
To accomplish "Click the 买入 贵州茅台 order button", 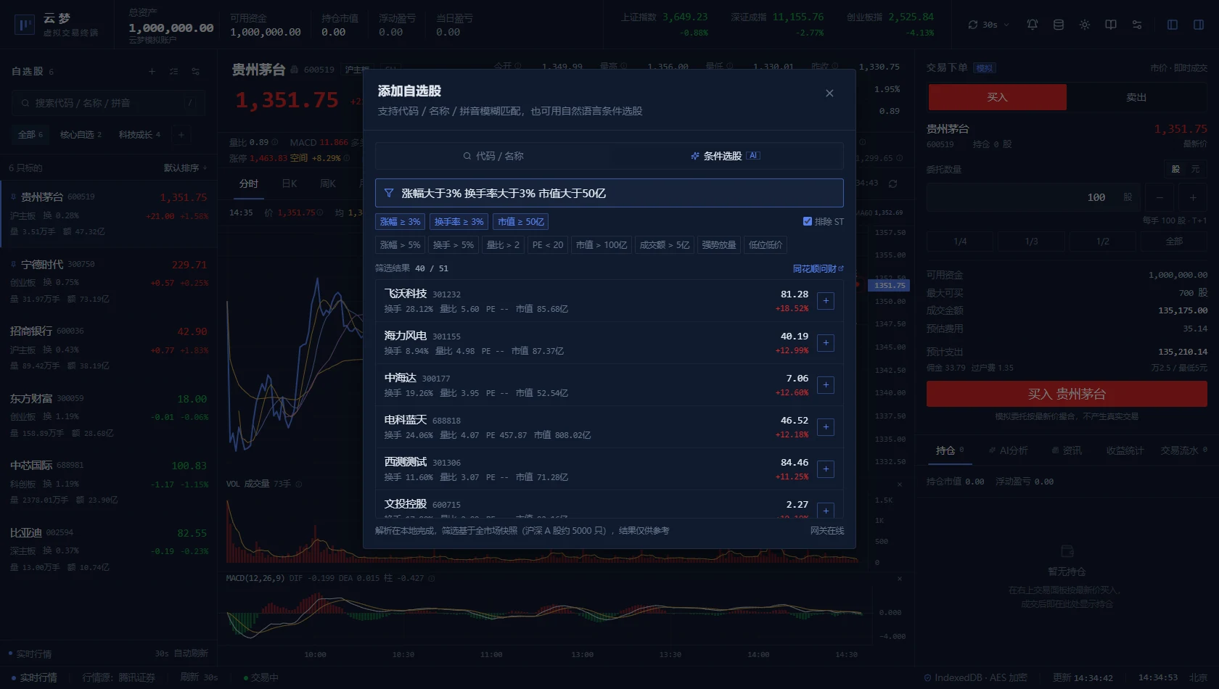I will tap(1067, 394).
